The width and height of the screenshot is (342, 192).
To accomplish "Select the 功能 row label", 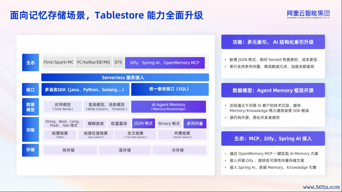I will pyautogui.click(x=30, y=130).
